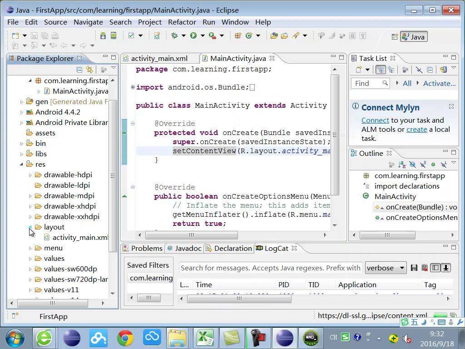This screenshot has width=465, height=349.
Task: Click the New Java Class icon
Action: click(249, 36)
